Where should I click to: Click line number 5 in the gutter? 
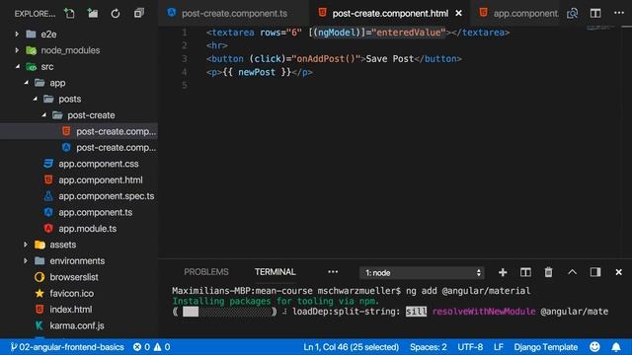tap(185, 86)
